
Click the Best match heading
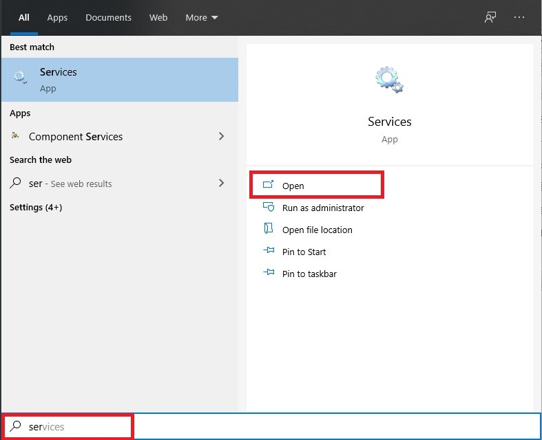(32, 47)
